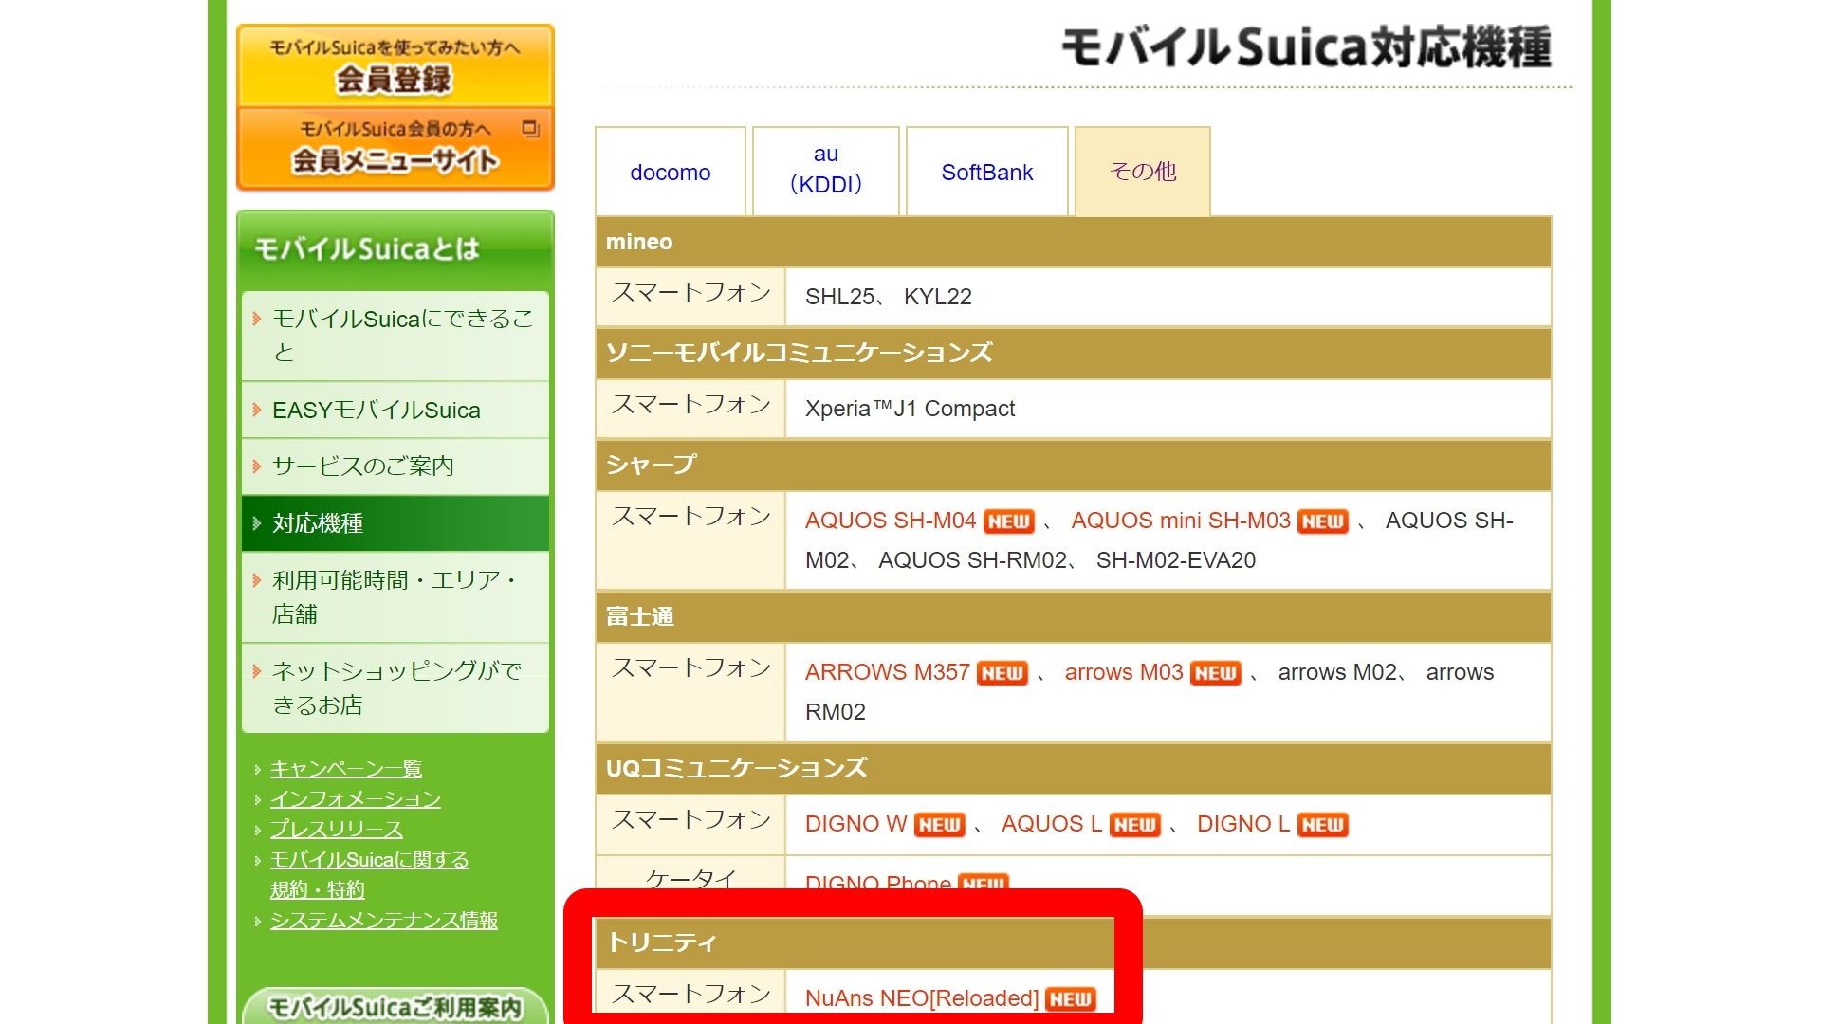Switch to the docomo tab
This screenshot has height=1024, width=1821.
[670, 173]
